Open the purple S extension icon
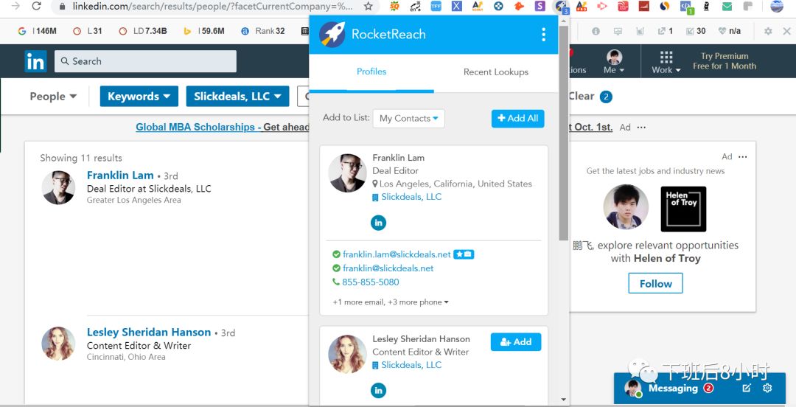 pos(540,6)
